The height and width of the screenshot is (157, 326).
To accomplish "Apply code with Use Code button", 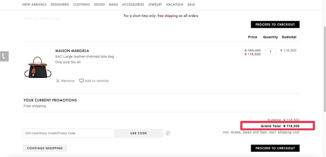I will point(139,133).
